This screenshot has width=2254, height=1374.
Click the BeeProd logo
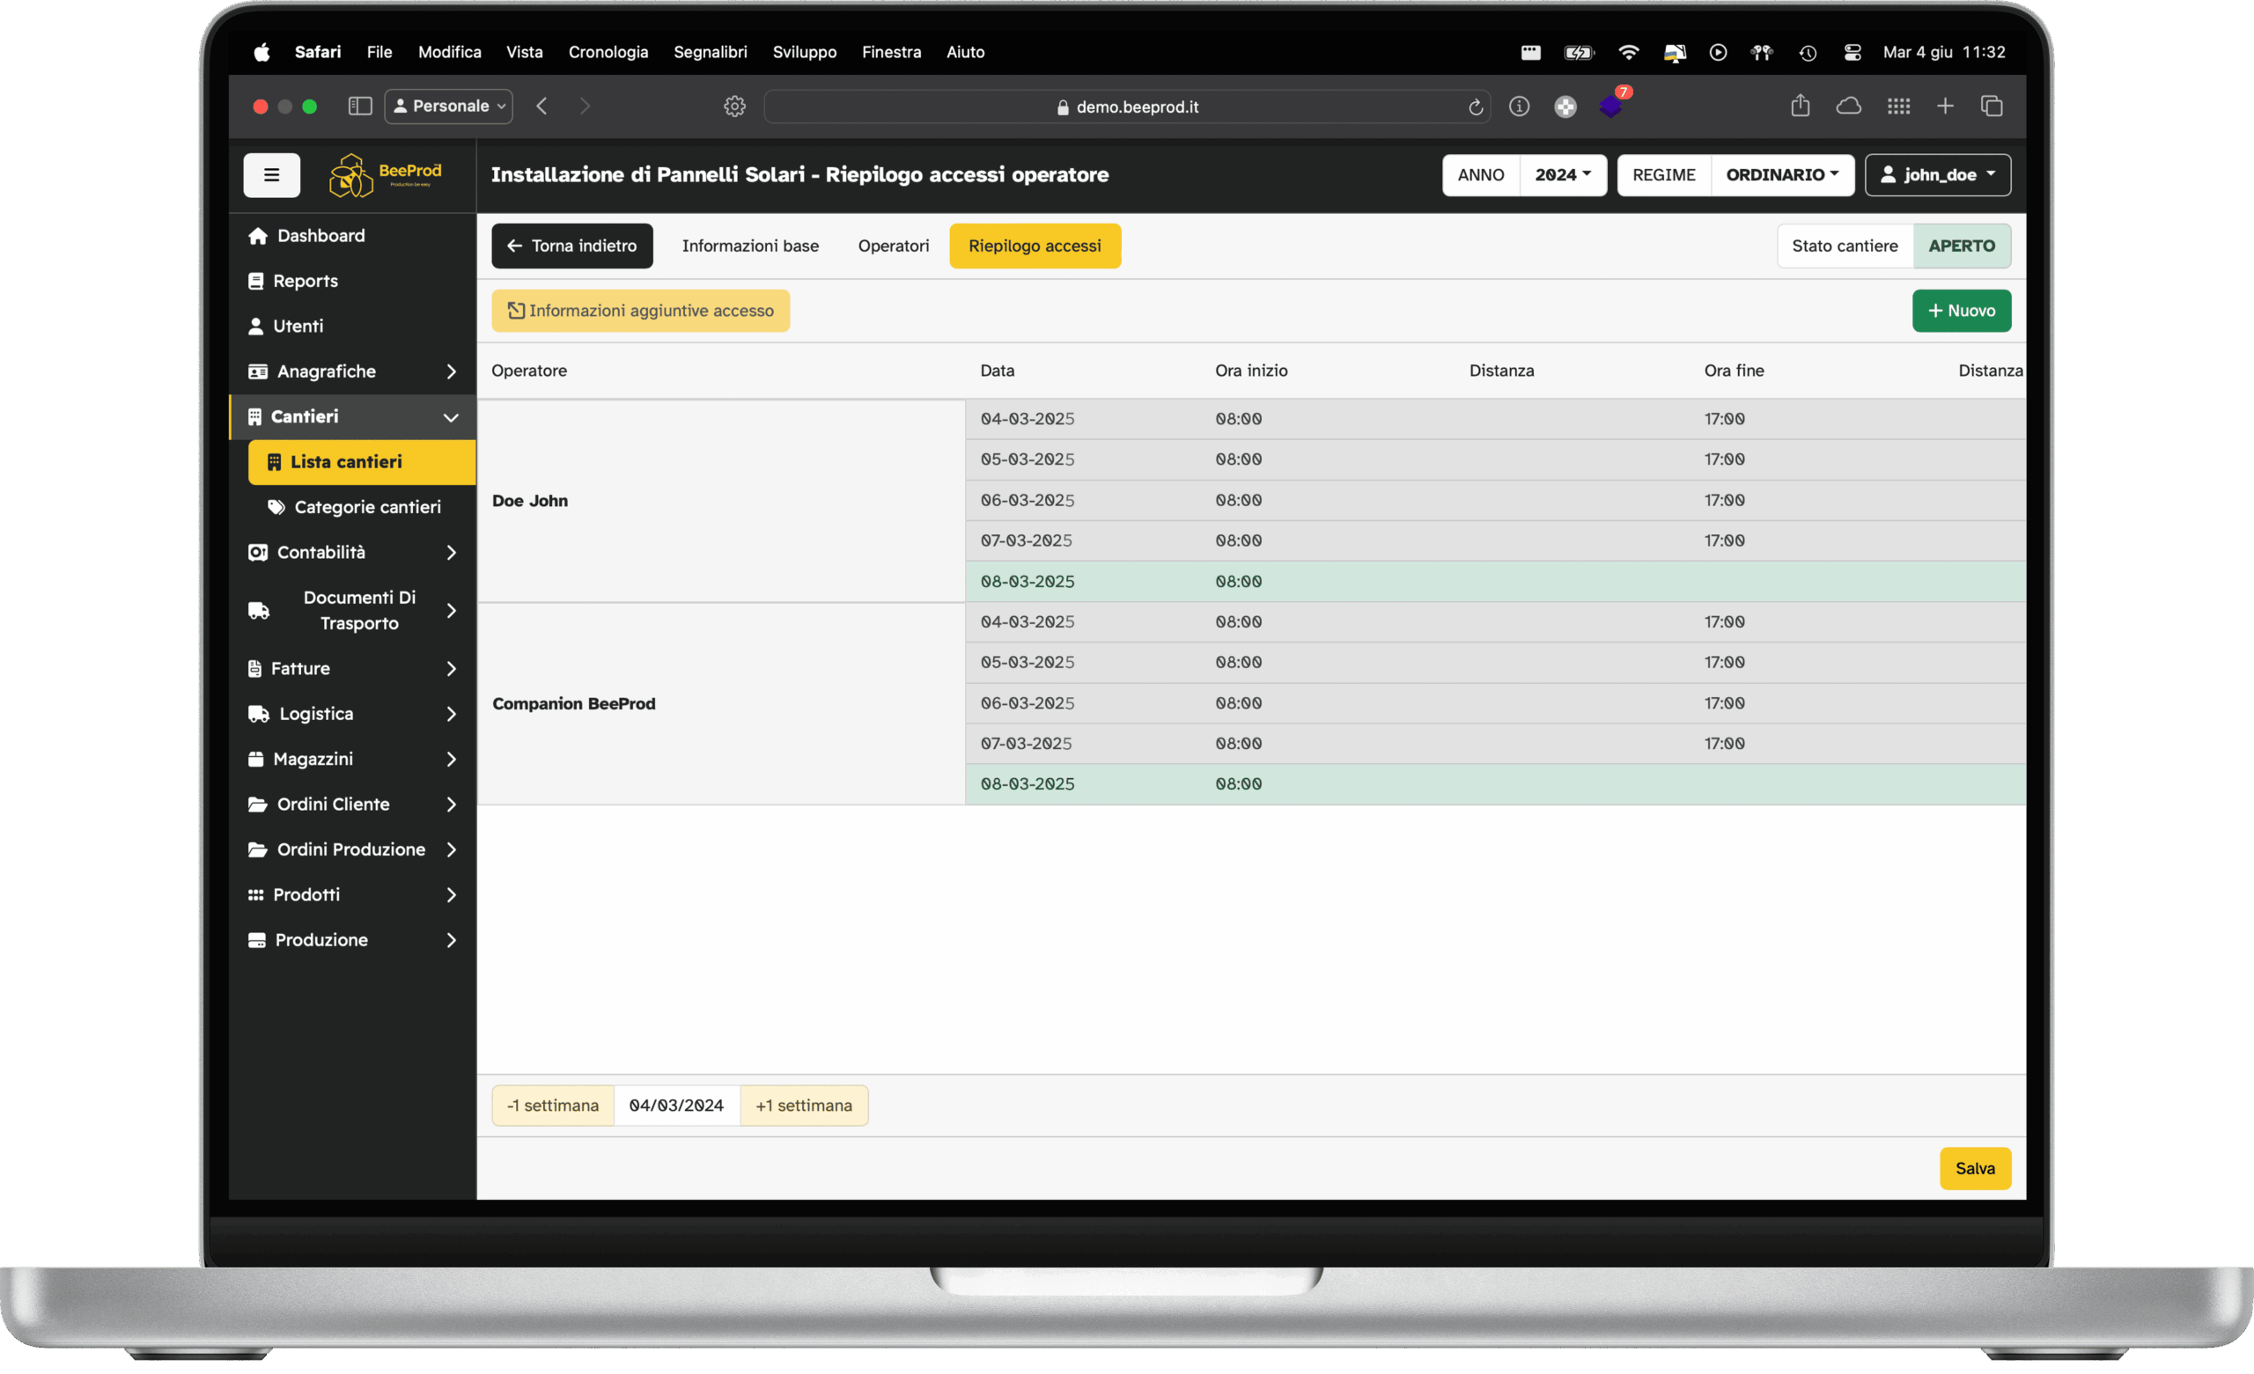385,175
